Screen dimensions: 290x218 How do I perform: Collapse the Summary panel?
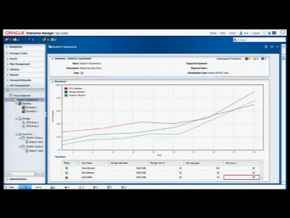pos(52,58)
